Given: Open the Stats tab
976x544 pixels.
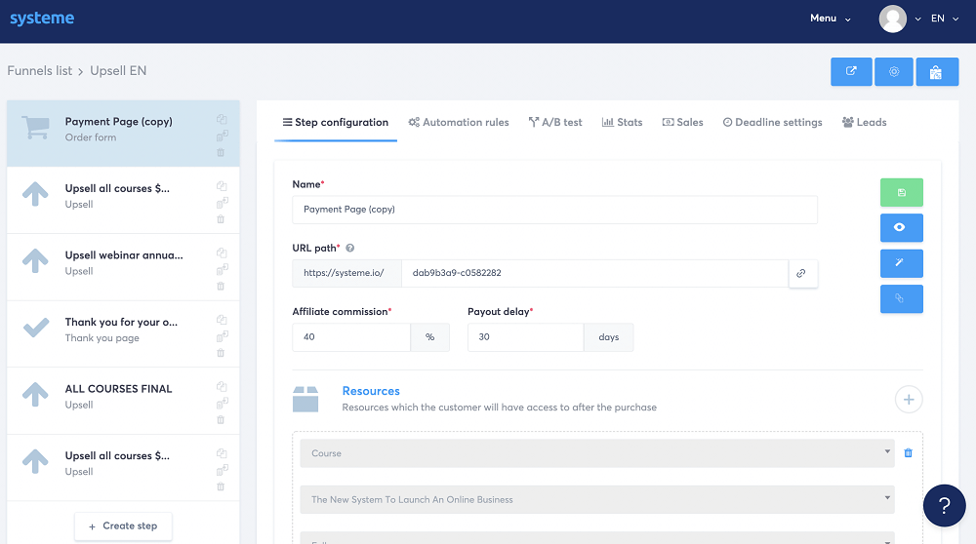Looking at the screenshot, I should (622, 123).
